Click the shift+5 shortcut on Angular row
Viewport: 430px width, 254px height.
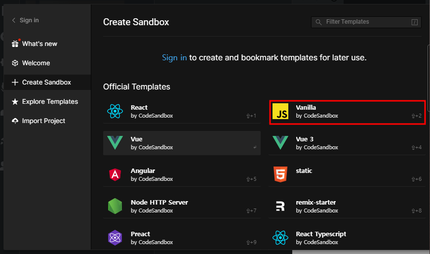251,179
